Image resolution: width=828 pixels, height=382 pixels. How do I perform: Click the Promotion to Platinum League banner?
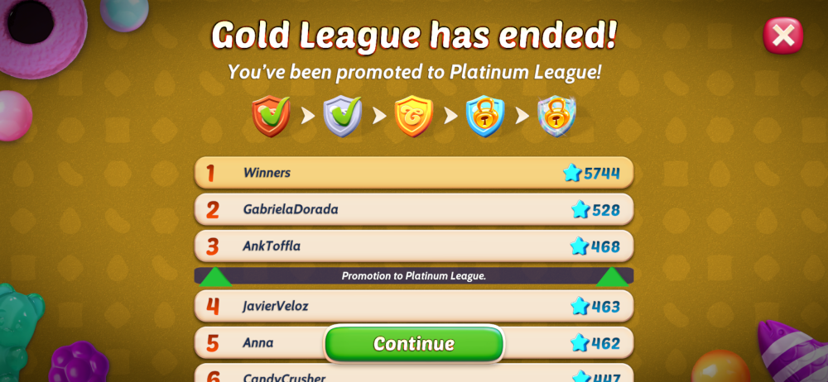point(413,276)
